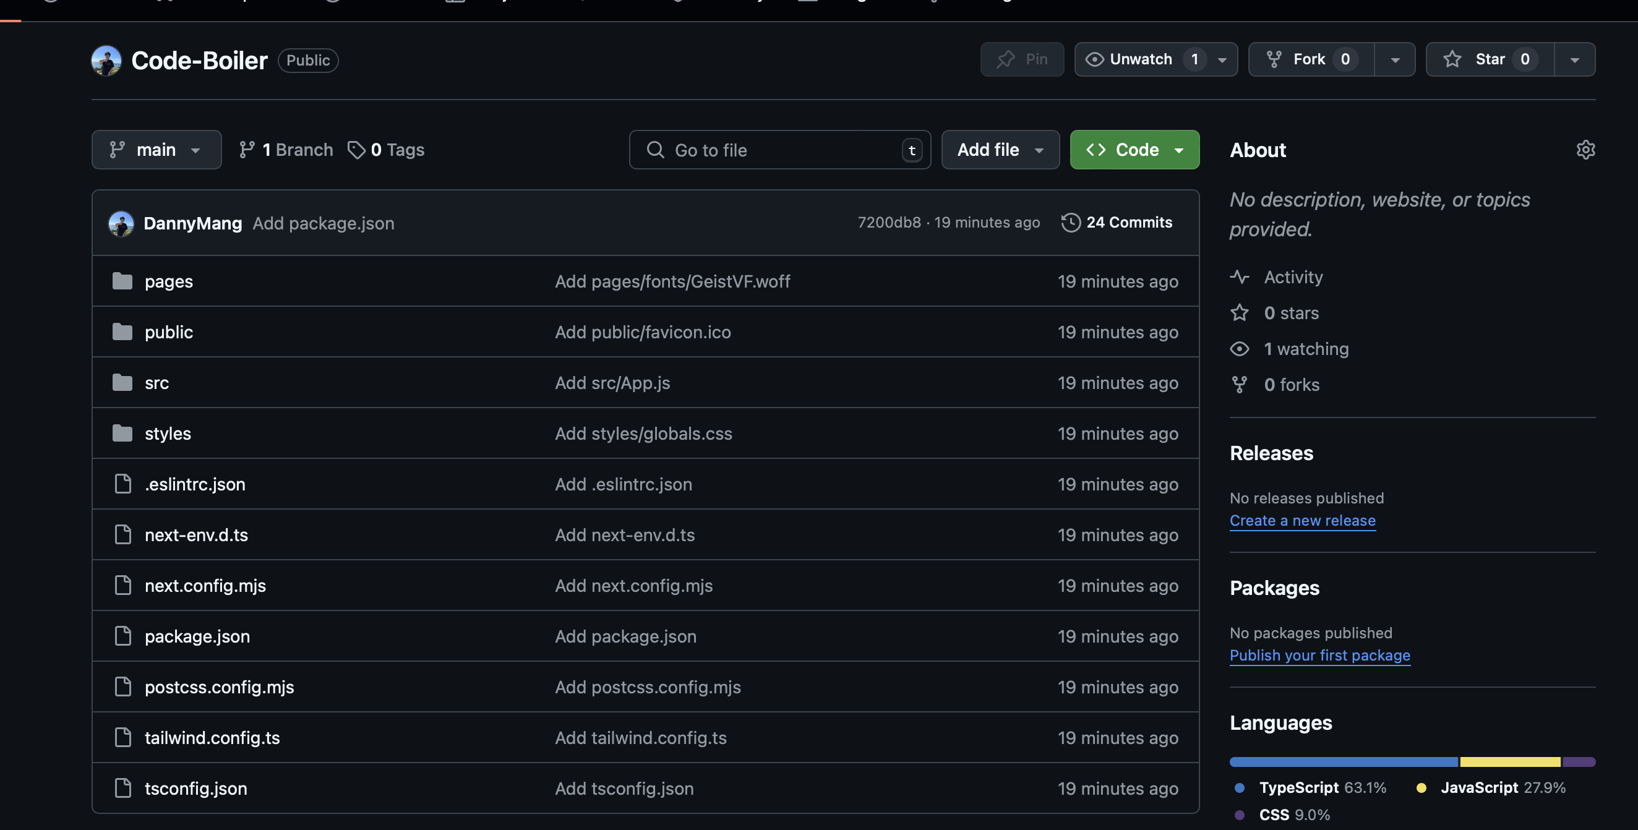Unwatch the repository
1638x830 pixels.
1130,60
